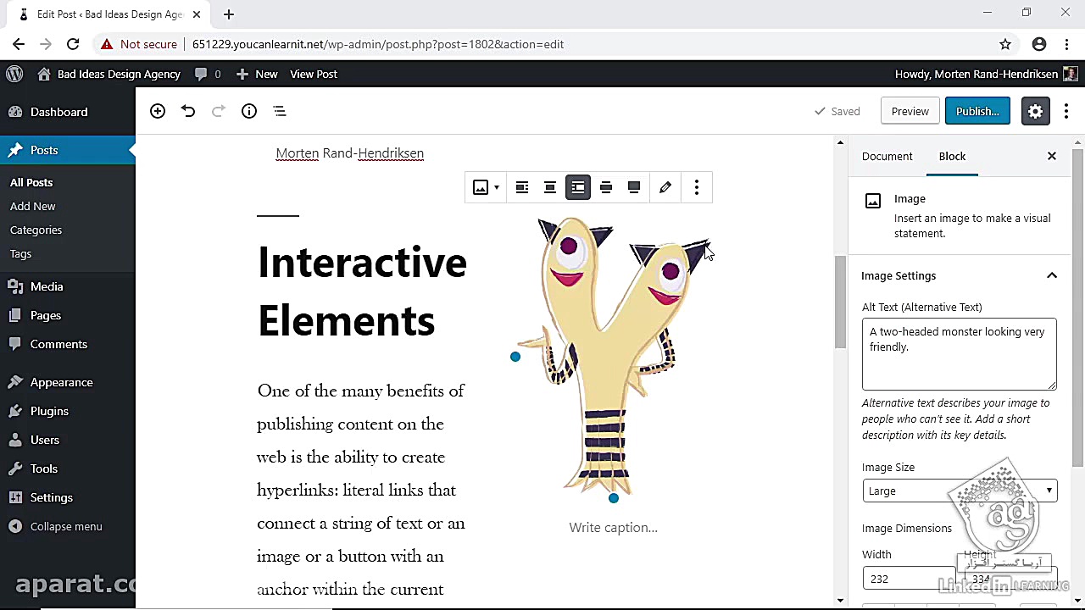Open more options for the image block
Image resolution: width=1085 pixels, height=610 pixels.
[x=696, y=187]
